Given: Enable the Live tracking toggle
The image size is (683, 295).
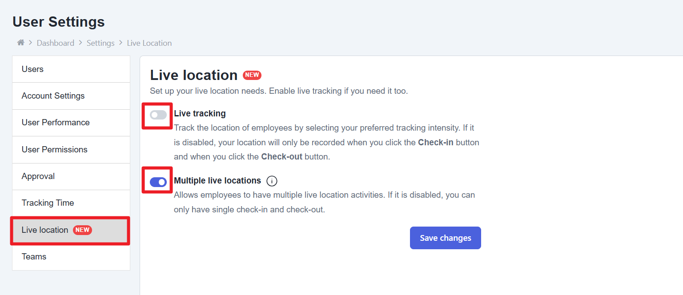Looking at the screenshot, I should [x=158, y=115].
